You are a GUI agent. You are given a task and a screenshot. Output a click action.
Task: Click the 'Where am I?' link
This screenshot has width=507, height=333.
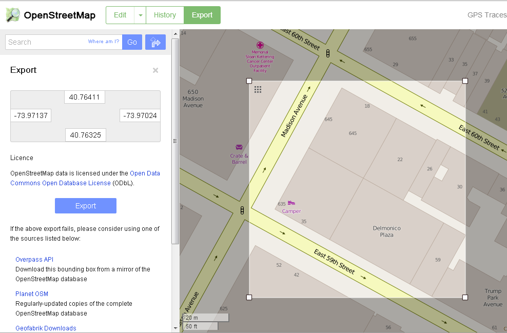click(x=104, y=42)
